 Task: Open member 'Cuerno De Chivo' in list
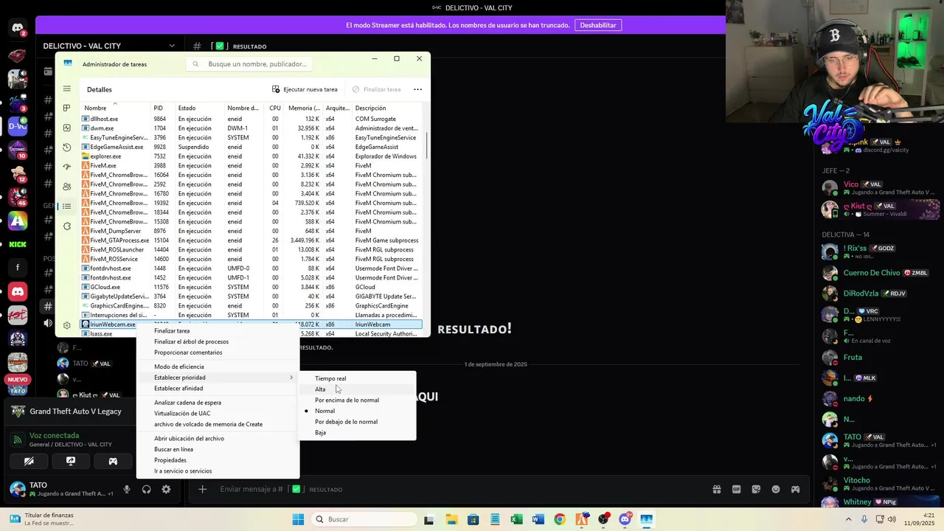click(x=878, y=273)
